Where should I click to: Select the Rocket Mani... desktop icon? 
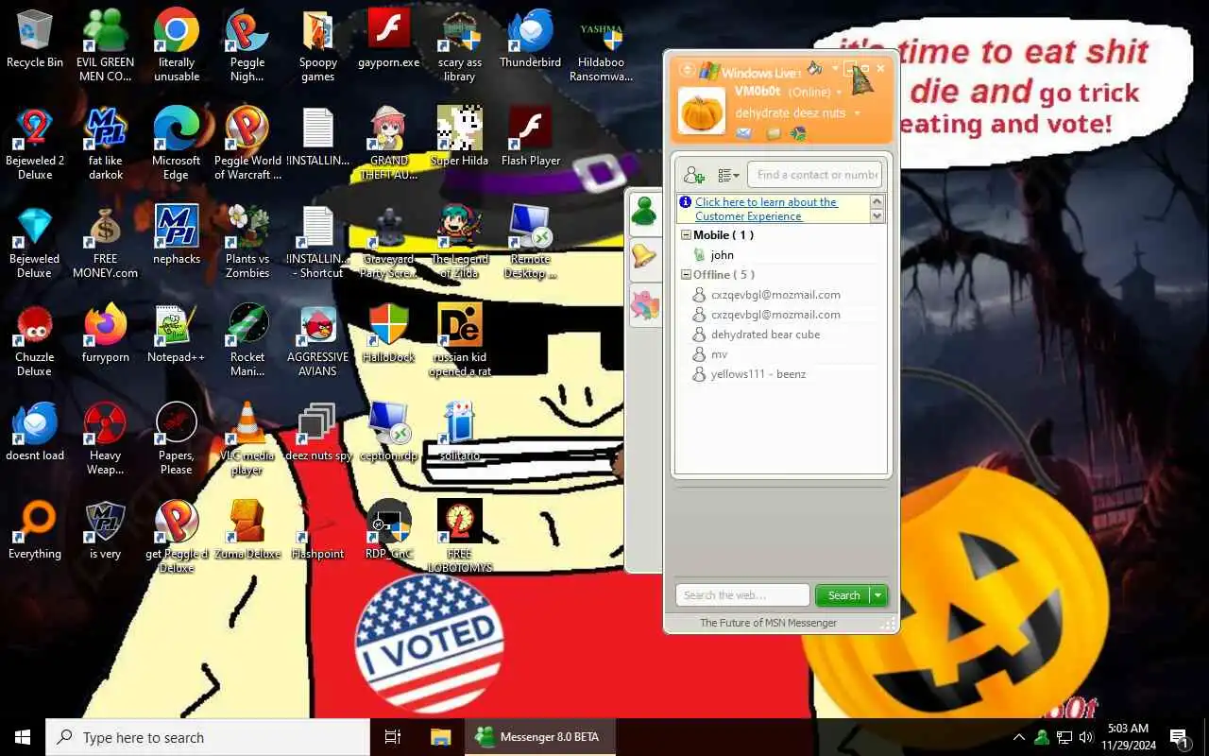tap(247, 340)
